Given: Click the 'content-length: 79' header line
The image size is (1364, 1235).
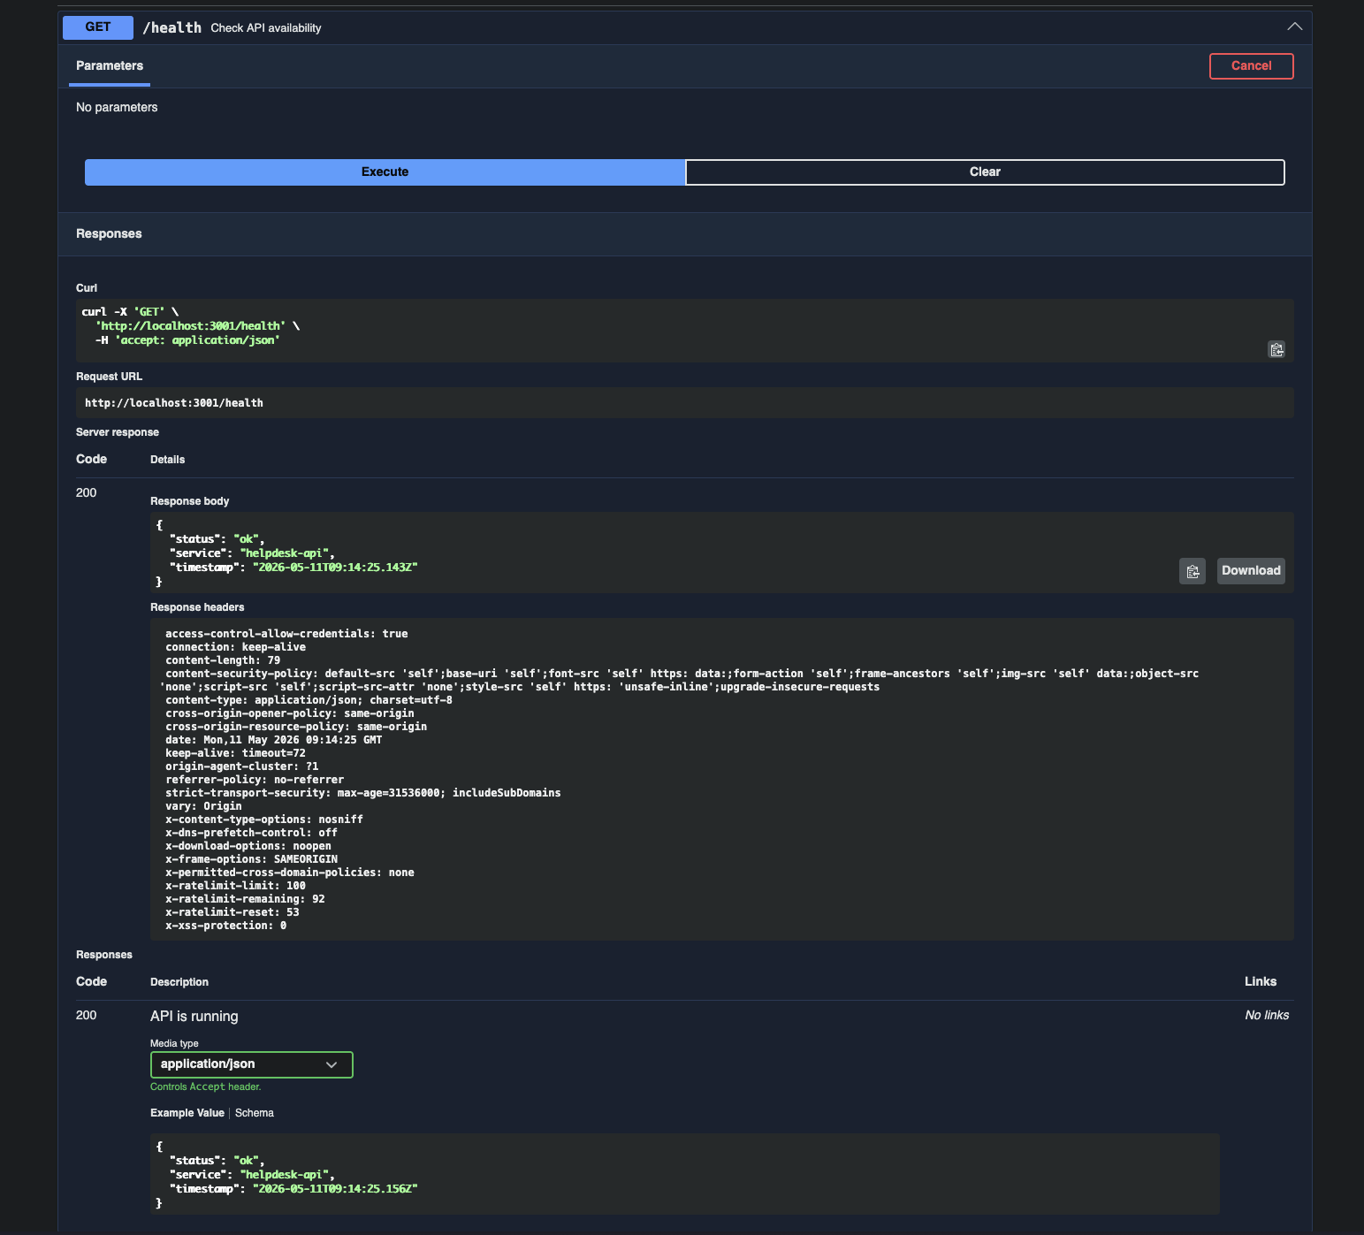Looking at the screenshot, I should click(x=223, y=660).
